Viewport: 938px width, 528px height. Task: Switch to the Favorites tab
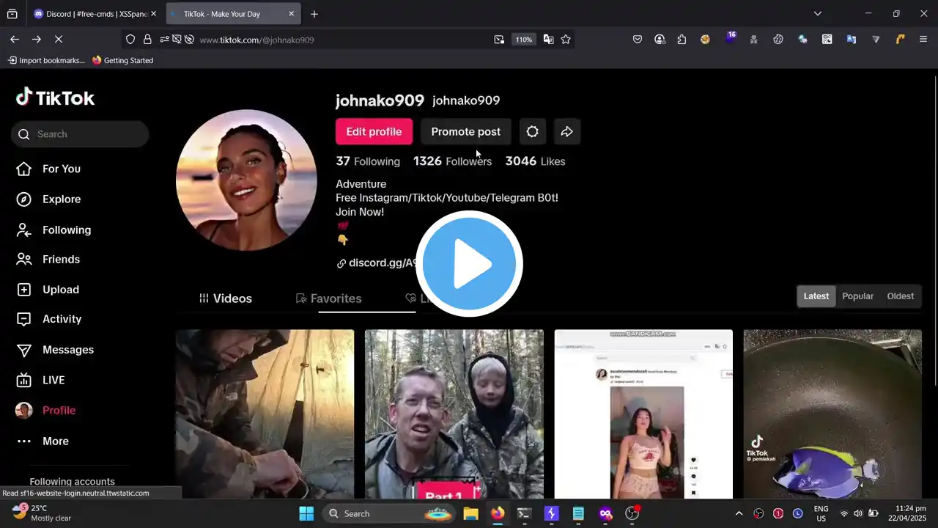[x=328, y=298]
